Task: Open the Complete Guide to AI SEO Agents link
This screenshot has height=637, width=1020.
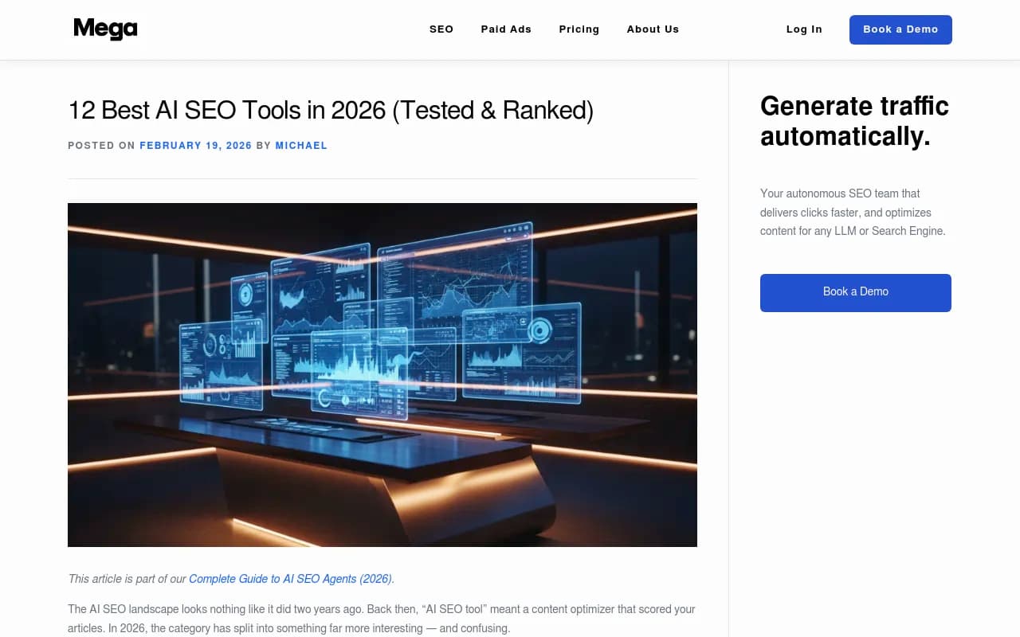Action: point(290,579)
